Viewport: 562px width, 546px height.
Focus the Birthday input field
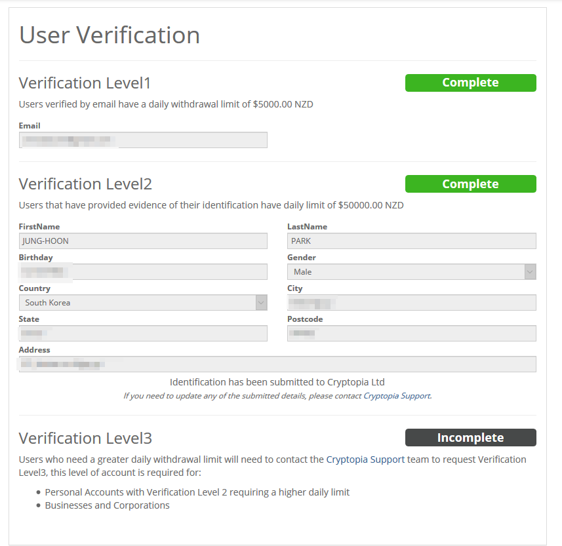[143, 272]
